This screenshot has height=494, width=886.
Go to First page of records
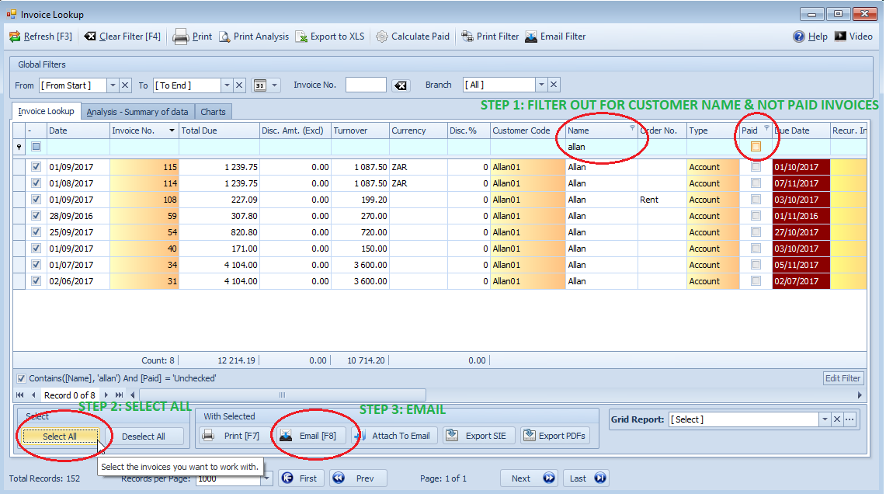tap(301, 478)
